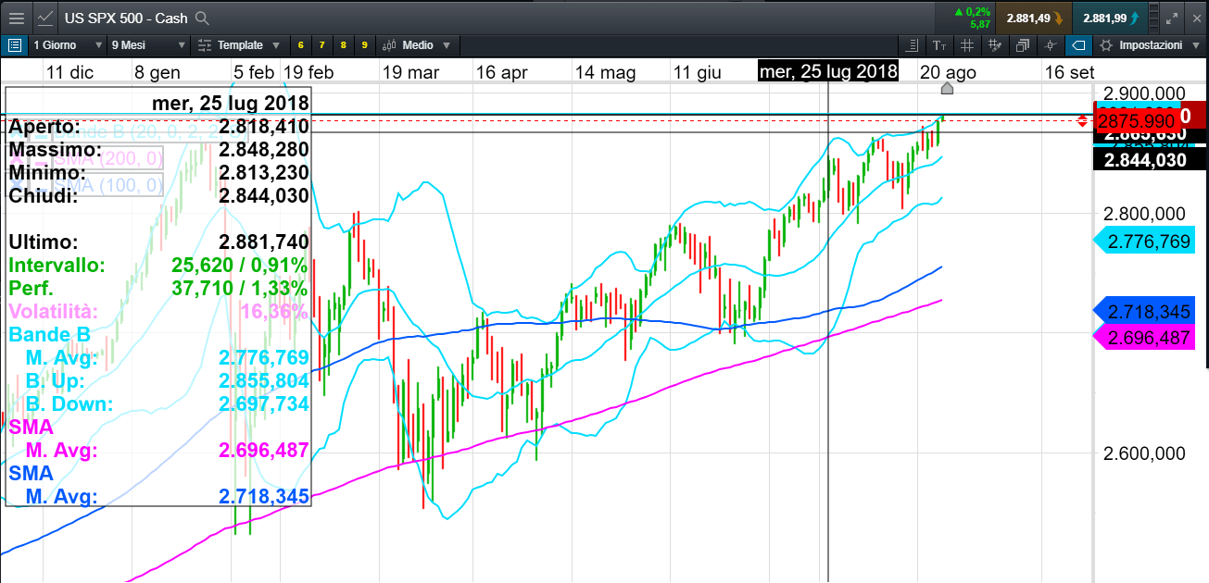
Task: Open the Template dropdown
Action: click(239, 44)
